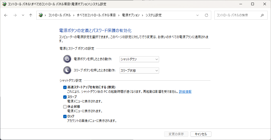
Task: Expand the address bar history dropdown
Action: 198,15
